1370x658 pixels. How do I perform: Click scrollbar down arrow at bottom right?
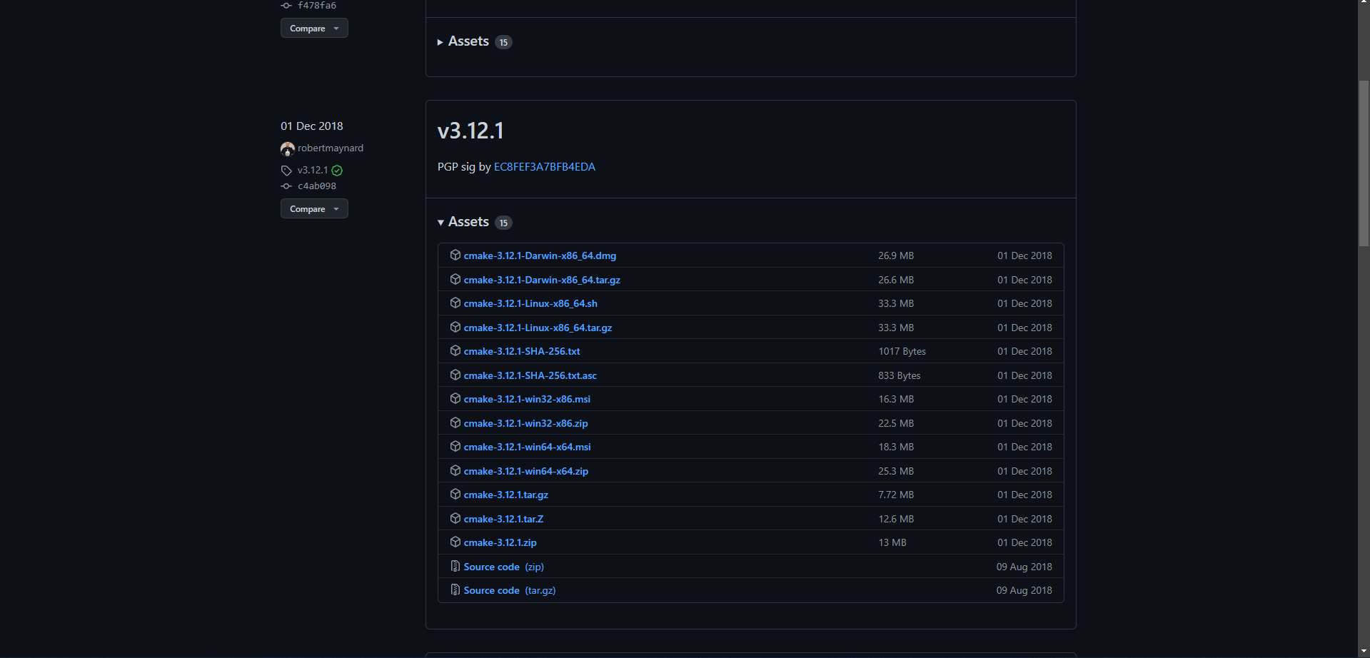click(x=1364, y=651)
